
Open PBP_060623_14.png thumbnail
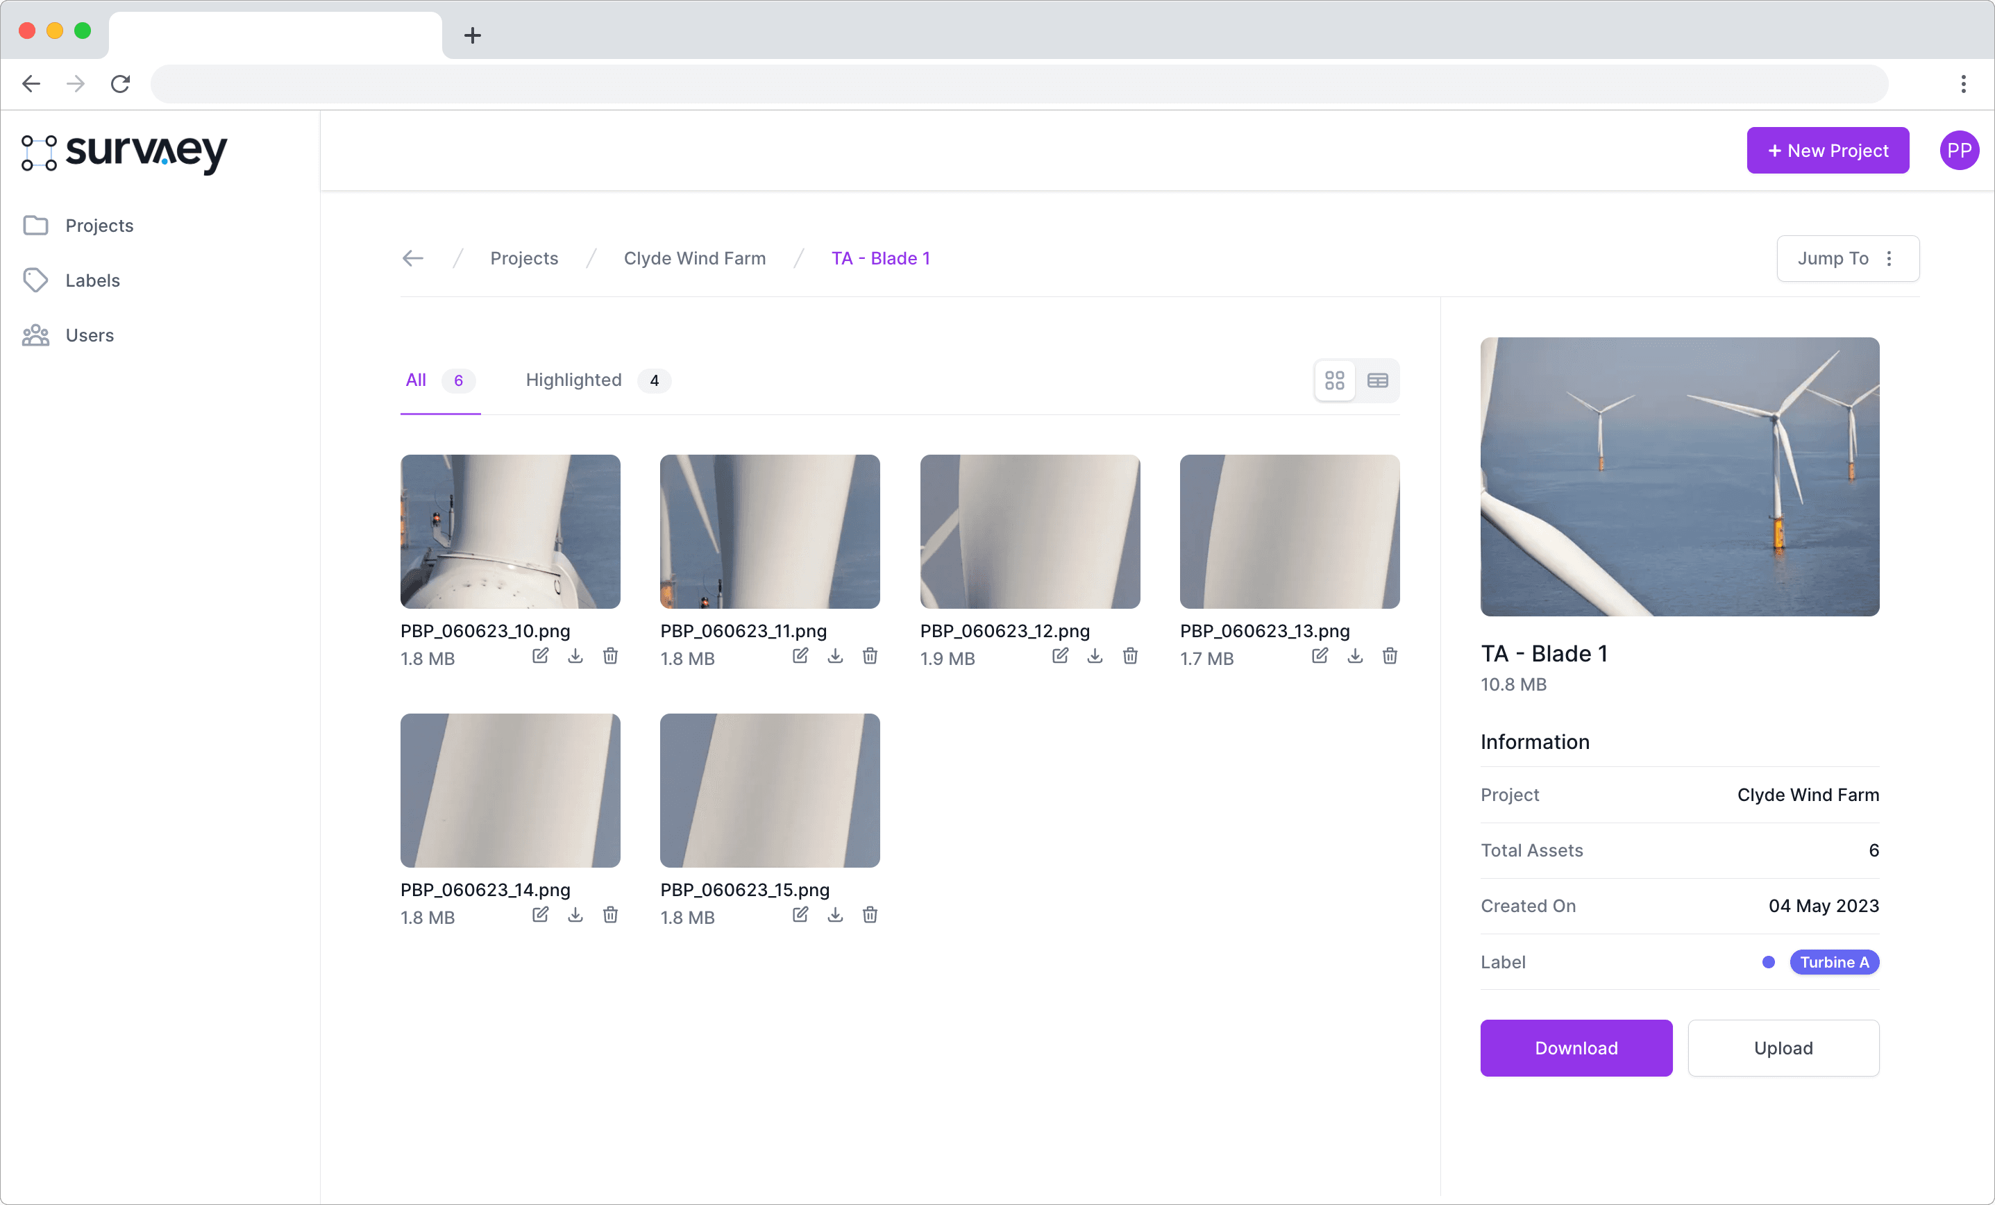(510, 791)
